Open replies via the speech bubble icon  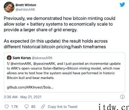pos(26,107)
